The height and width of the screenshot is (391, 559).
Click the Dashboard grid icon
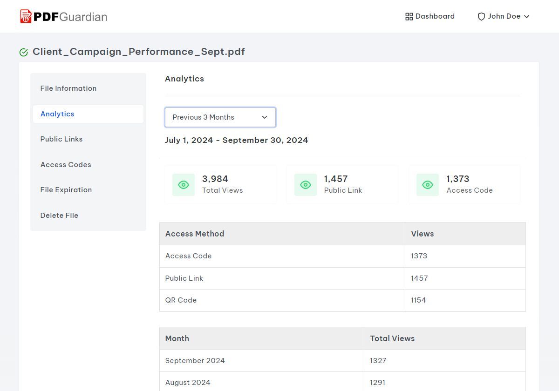409,17
